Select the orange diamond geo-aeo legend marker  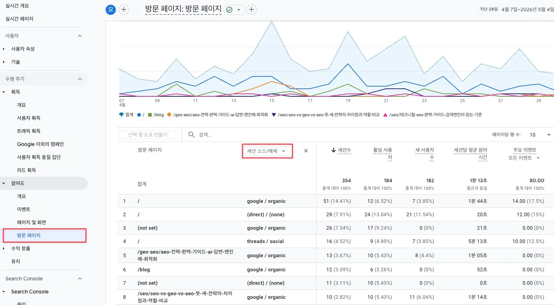(169, 115)
